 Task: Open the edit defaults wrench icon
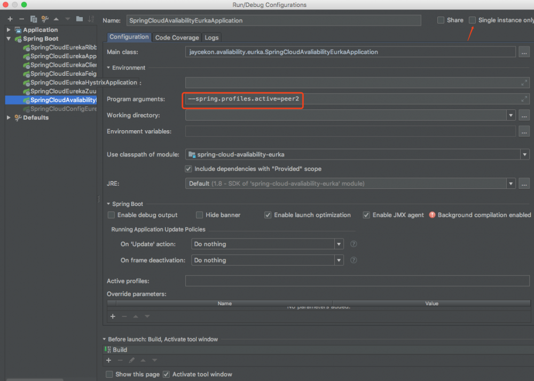[x=45, y=19]
